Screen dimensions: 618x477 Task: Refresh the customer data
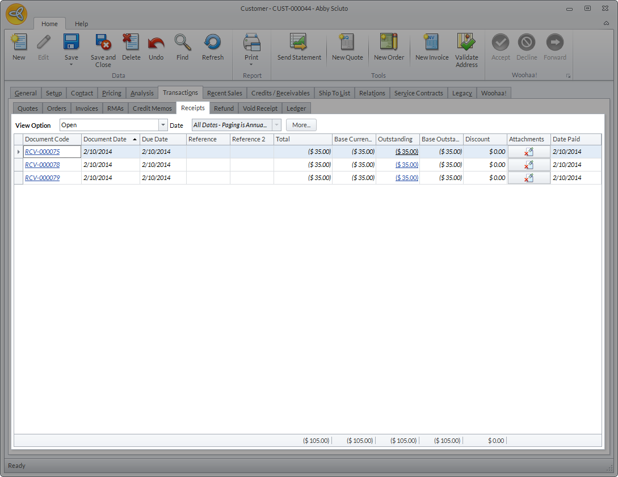(213, 43)
